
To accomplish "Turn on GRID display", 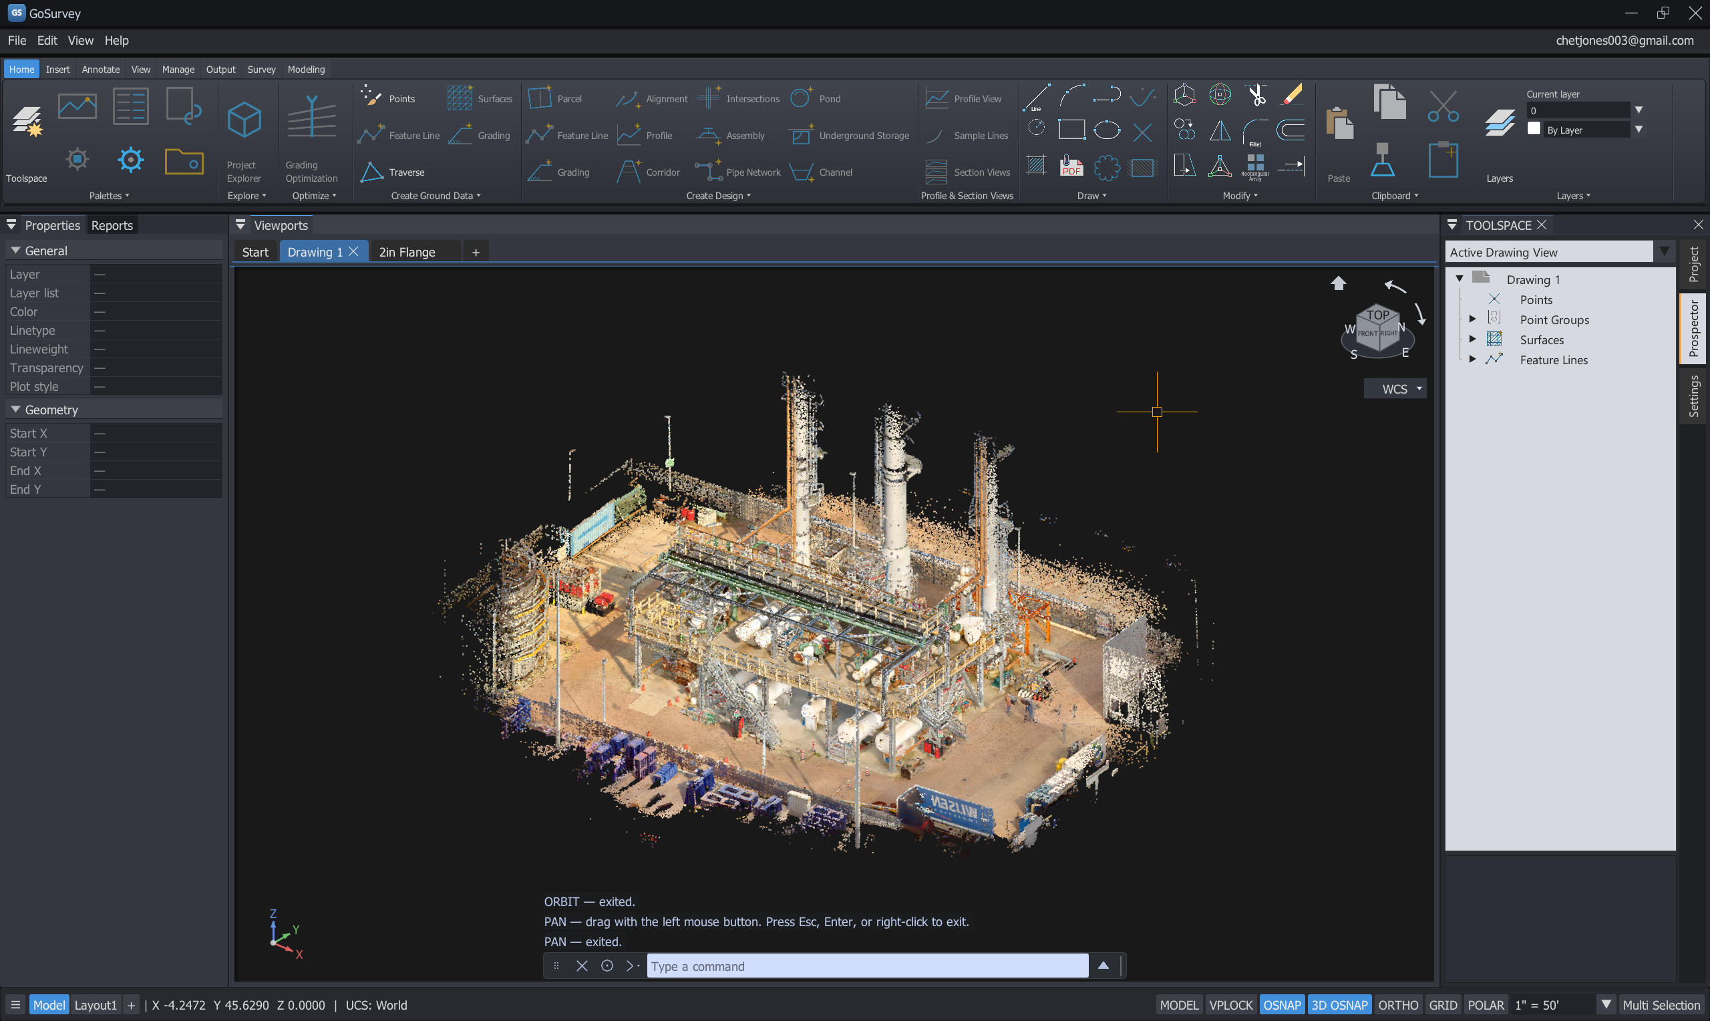I will click(1443, 1004).
